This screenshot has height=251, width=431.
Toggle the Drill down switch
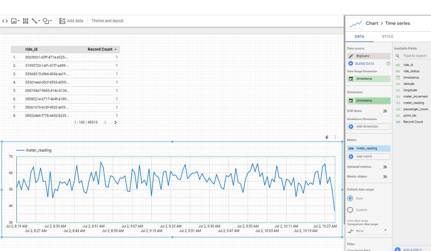pos(383,111)
